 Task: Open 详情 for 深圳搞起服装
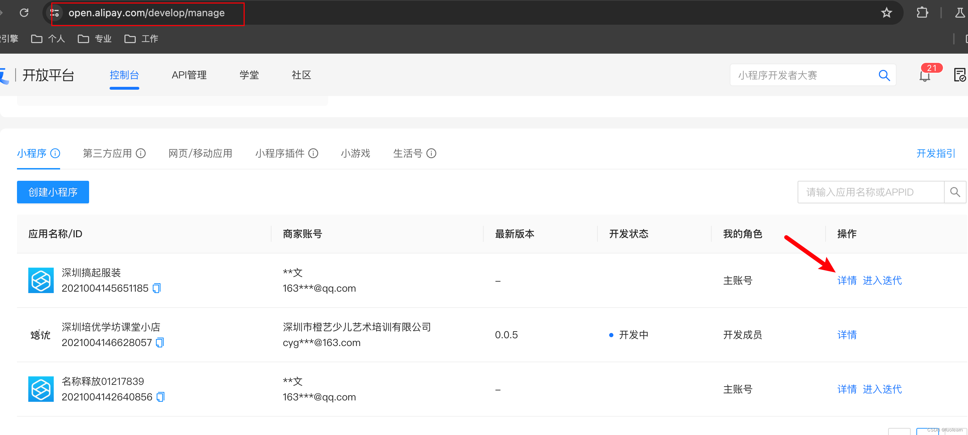click(847, 280)
